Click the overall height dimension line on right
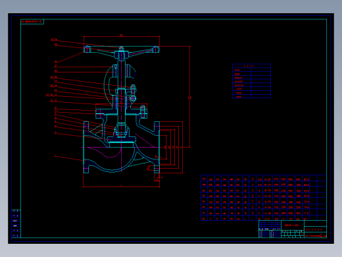Viewport: 342px width, 257px height. [189, 97]
